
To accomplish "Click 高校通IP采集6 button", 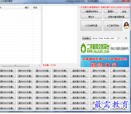I will (79, 97).
